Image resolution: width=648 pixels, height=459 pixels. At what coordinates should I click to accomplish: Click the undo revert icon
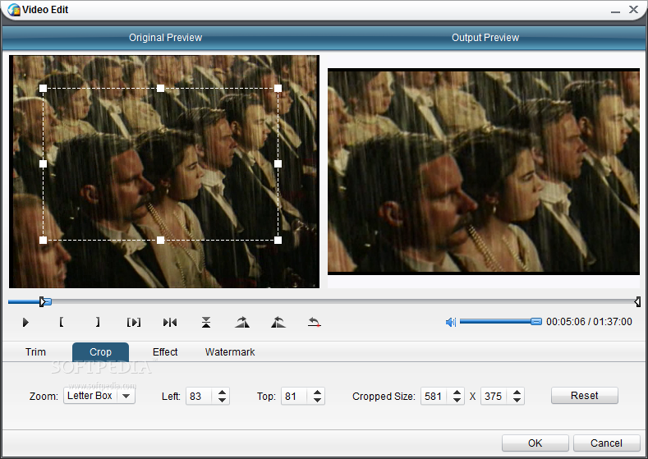coord(315,322)
